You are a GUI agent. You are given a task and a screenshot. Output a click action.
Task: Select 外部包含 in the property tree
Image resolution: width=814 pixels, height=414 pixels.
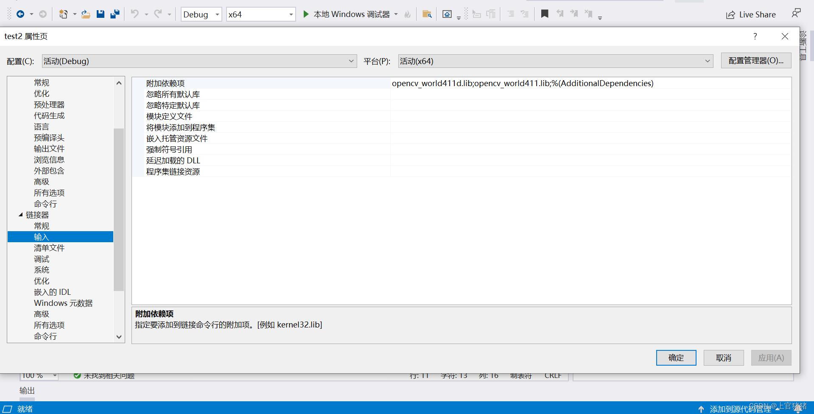[49, 171]
